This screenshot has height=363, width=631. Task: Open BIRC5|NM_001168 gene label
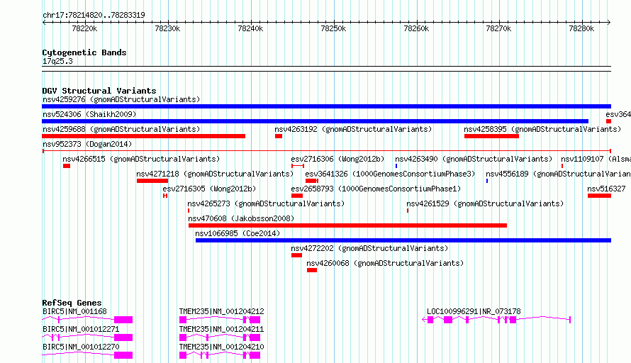pyautogui.click(x=75, y=311)
